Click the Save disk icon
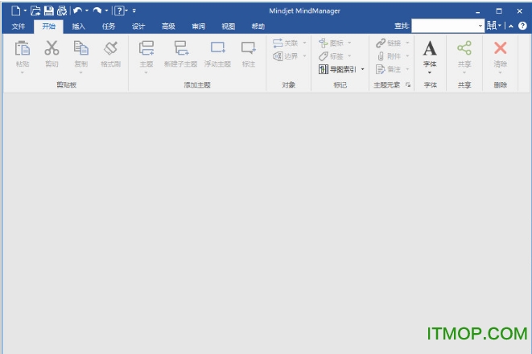 (49, 10)
